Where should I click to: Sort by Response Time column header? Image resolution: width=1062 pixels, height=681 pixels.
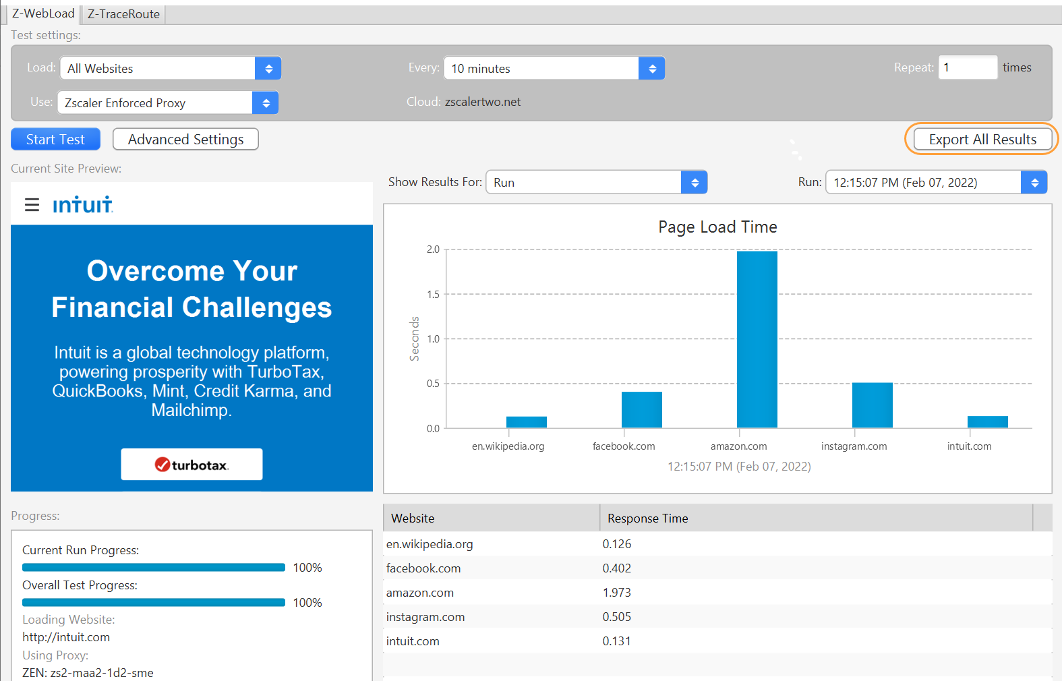pos(816,518)
